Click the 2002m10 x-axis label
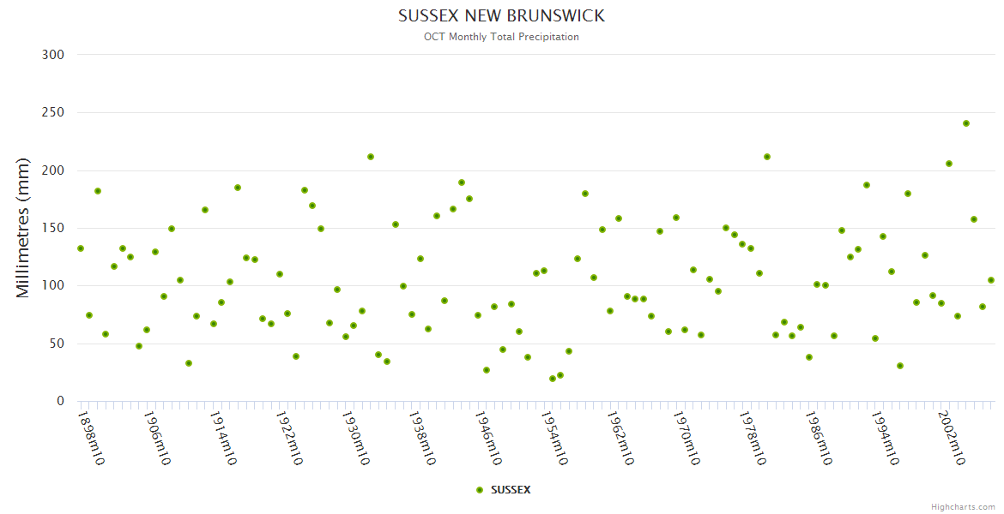The image size is (1004, 514). coord(950,439)
